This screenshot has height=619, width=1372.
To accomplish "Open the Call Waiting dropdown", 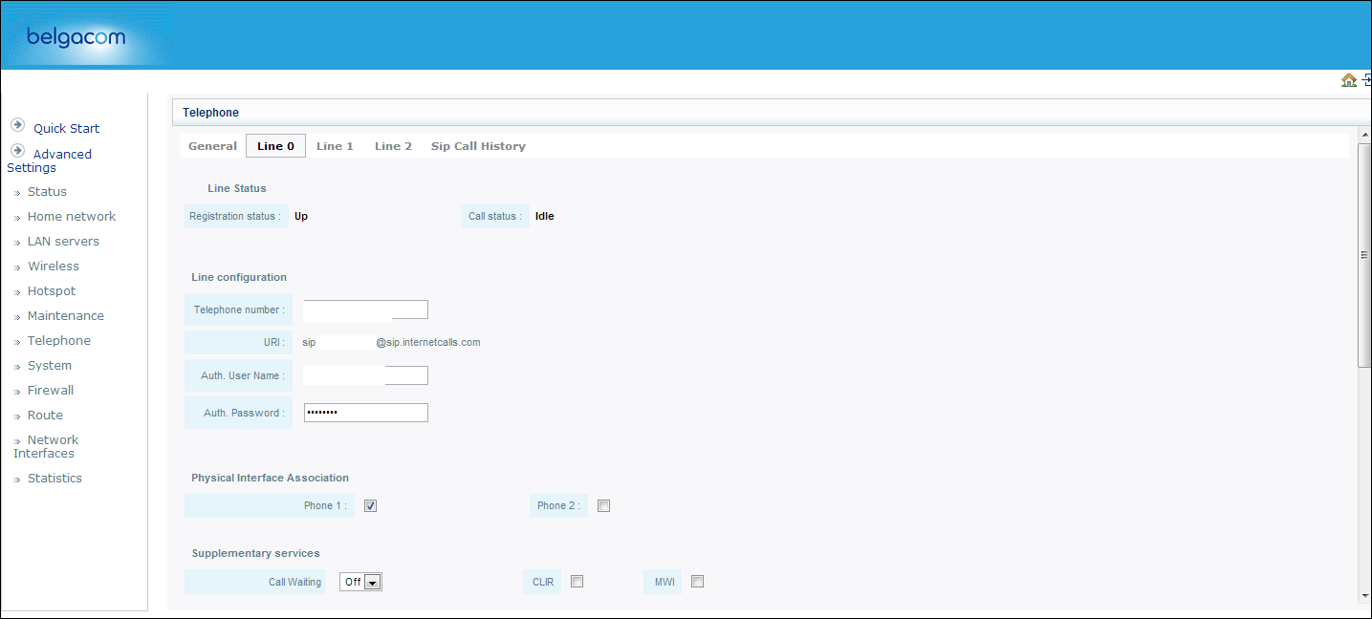I will tap(361, 582).
